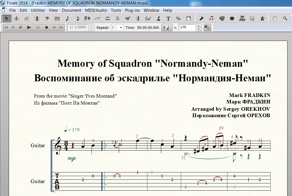Pause playback with the pause button
This screenshot has width=292, height=196.
[38, 27]
